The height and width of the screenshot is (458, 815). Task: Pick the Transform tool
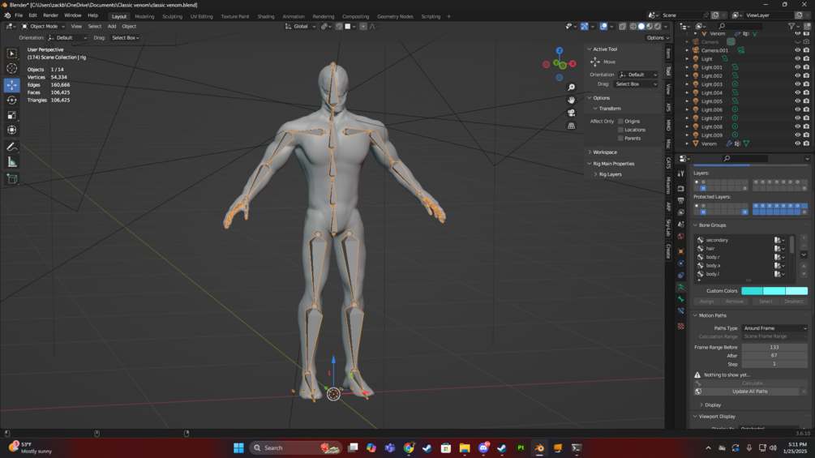tap(11, 130)
